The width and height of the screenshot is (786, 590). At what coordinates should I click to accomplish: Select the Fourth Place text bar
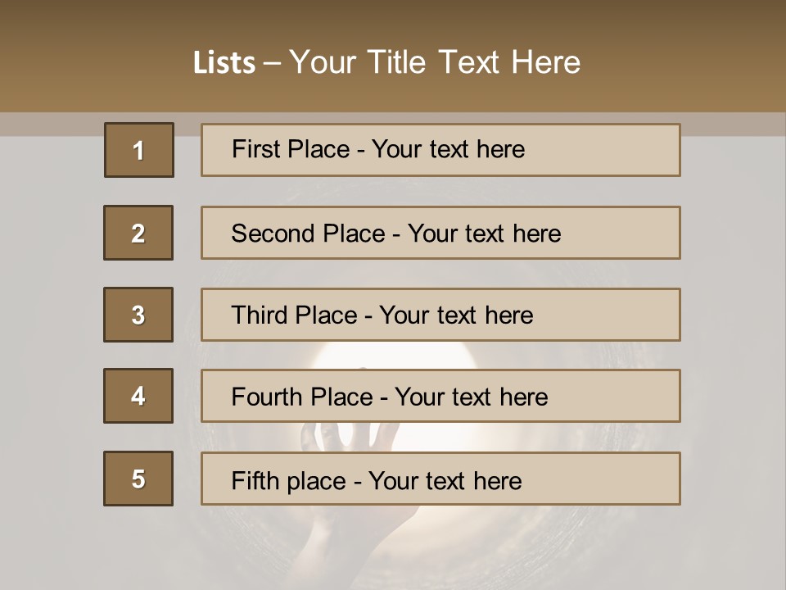pyautogui.click(x=440, y=397)
